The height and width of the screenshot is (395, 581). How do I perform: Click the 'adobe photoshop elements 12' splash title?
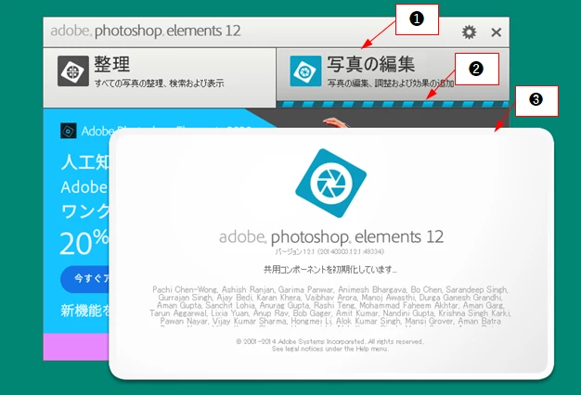pos(331,237)
